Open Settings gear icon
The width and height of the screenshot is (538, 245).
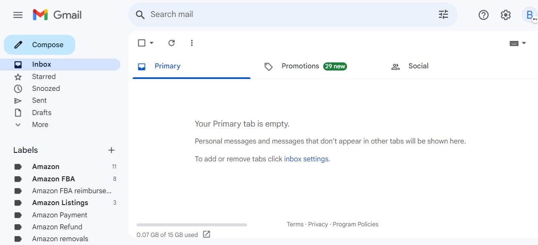tap(506, 15)
